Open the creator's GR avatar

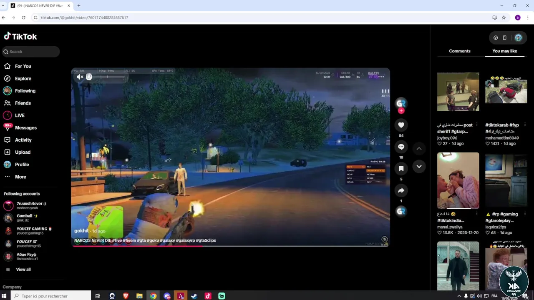pyautogui.click(x=401, y=103)
